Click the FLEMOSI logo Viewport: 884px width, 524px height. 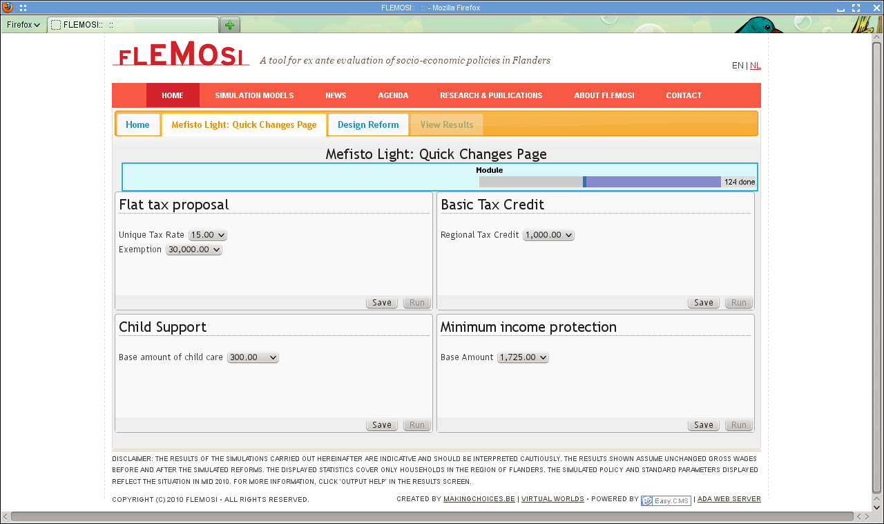coord(181,54)
